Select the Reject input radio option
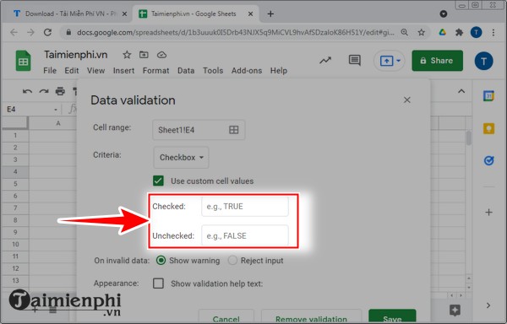The height and width of the screenshot is (324, 507). (232, 260)
